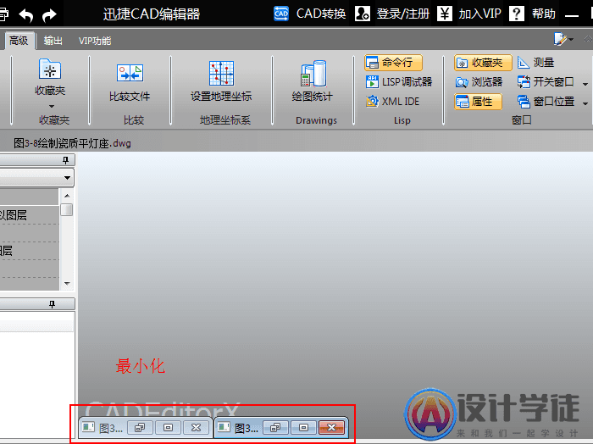Click second minimized window title 图3...
The height and width of the screenshot is (444, 593).
coord(247,428)
